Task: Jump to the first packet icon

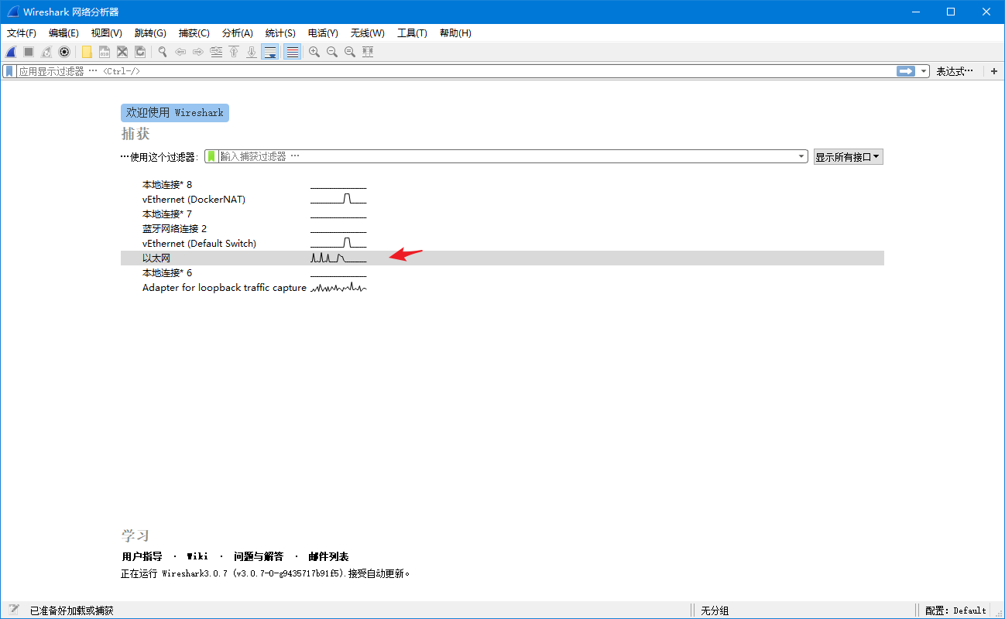Action: [234, 52]
